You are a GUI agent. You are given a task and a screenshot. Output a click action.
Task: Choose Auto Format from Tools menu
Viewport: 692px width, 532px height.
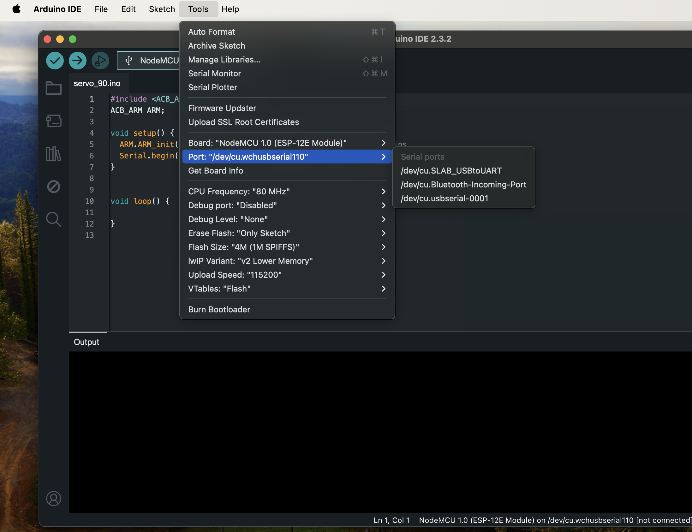[287, 32]
